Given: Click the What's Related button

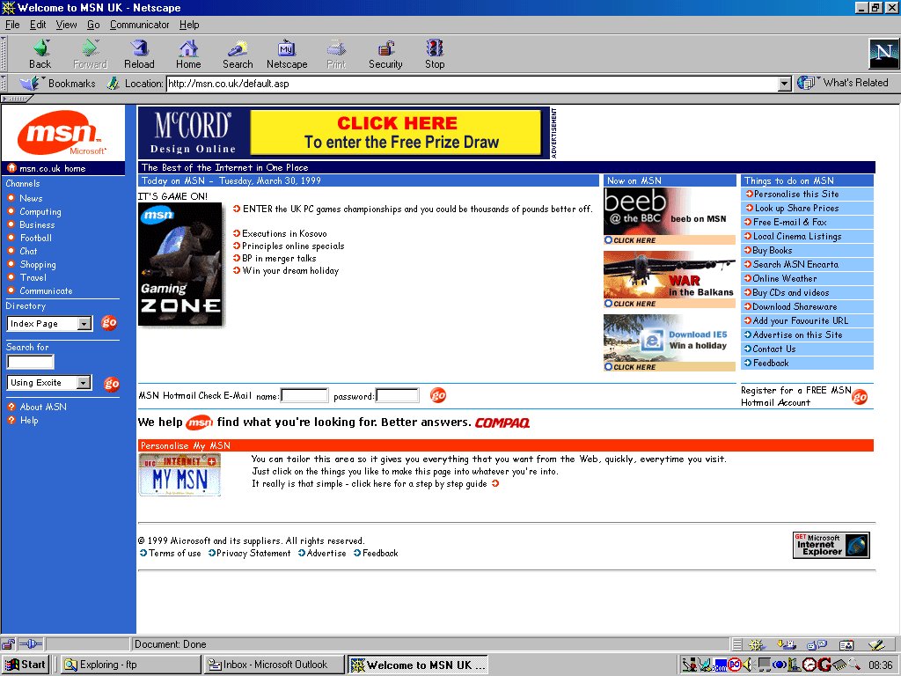Looking at the screenshot, I should (x=843, y=83).
